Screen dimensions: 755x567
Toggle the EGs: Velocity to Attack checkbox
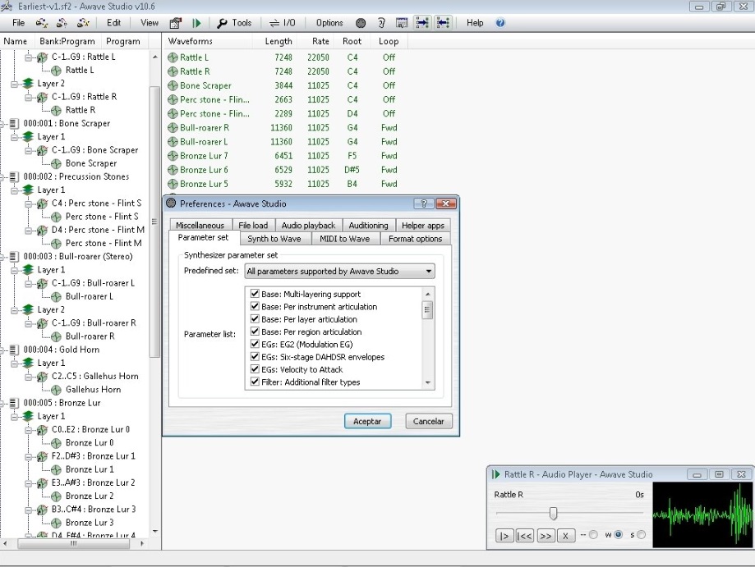tap(255, 370)
